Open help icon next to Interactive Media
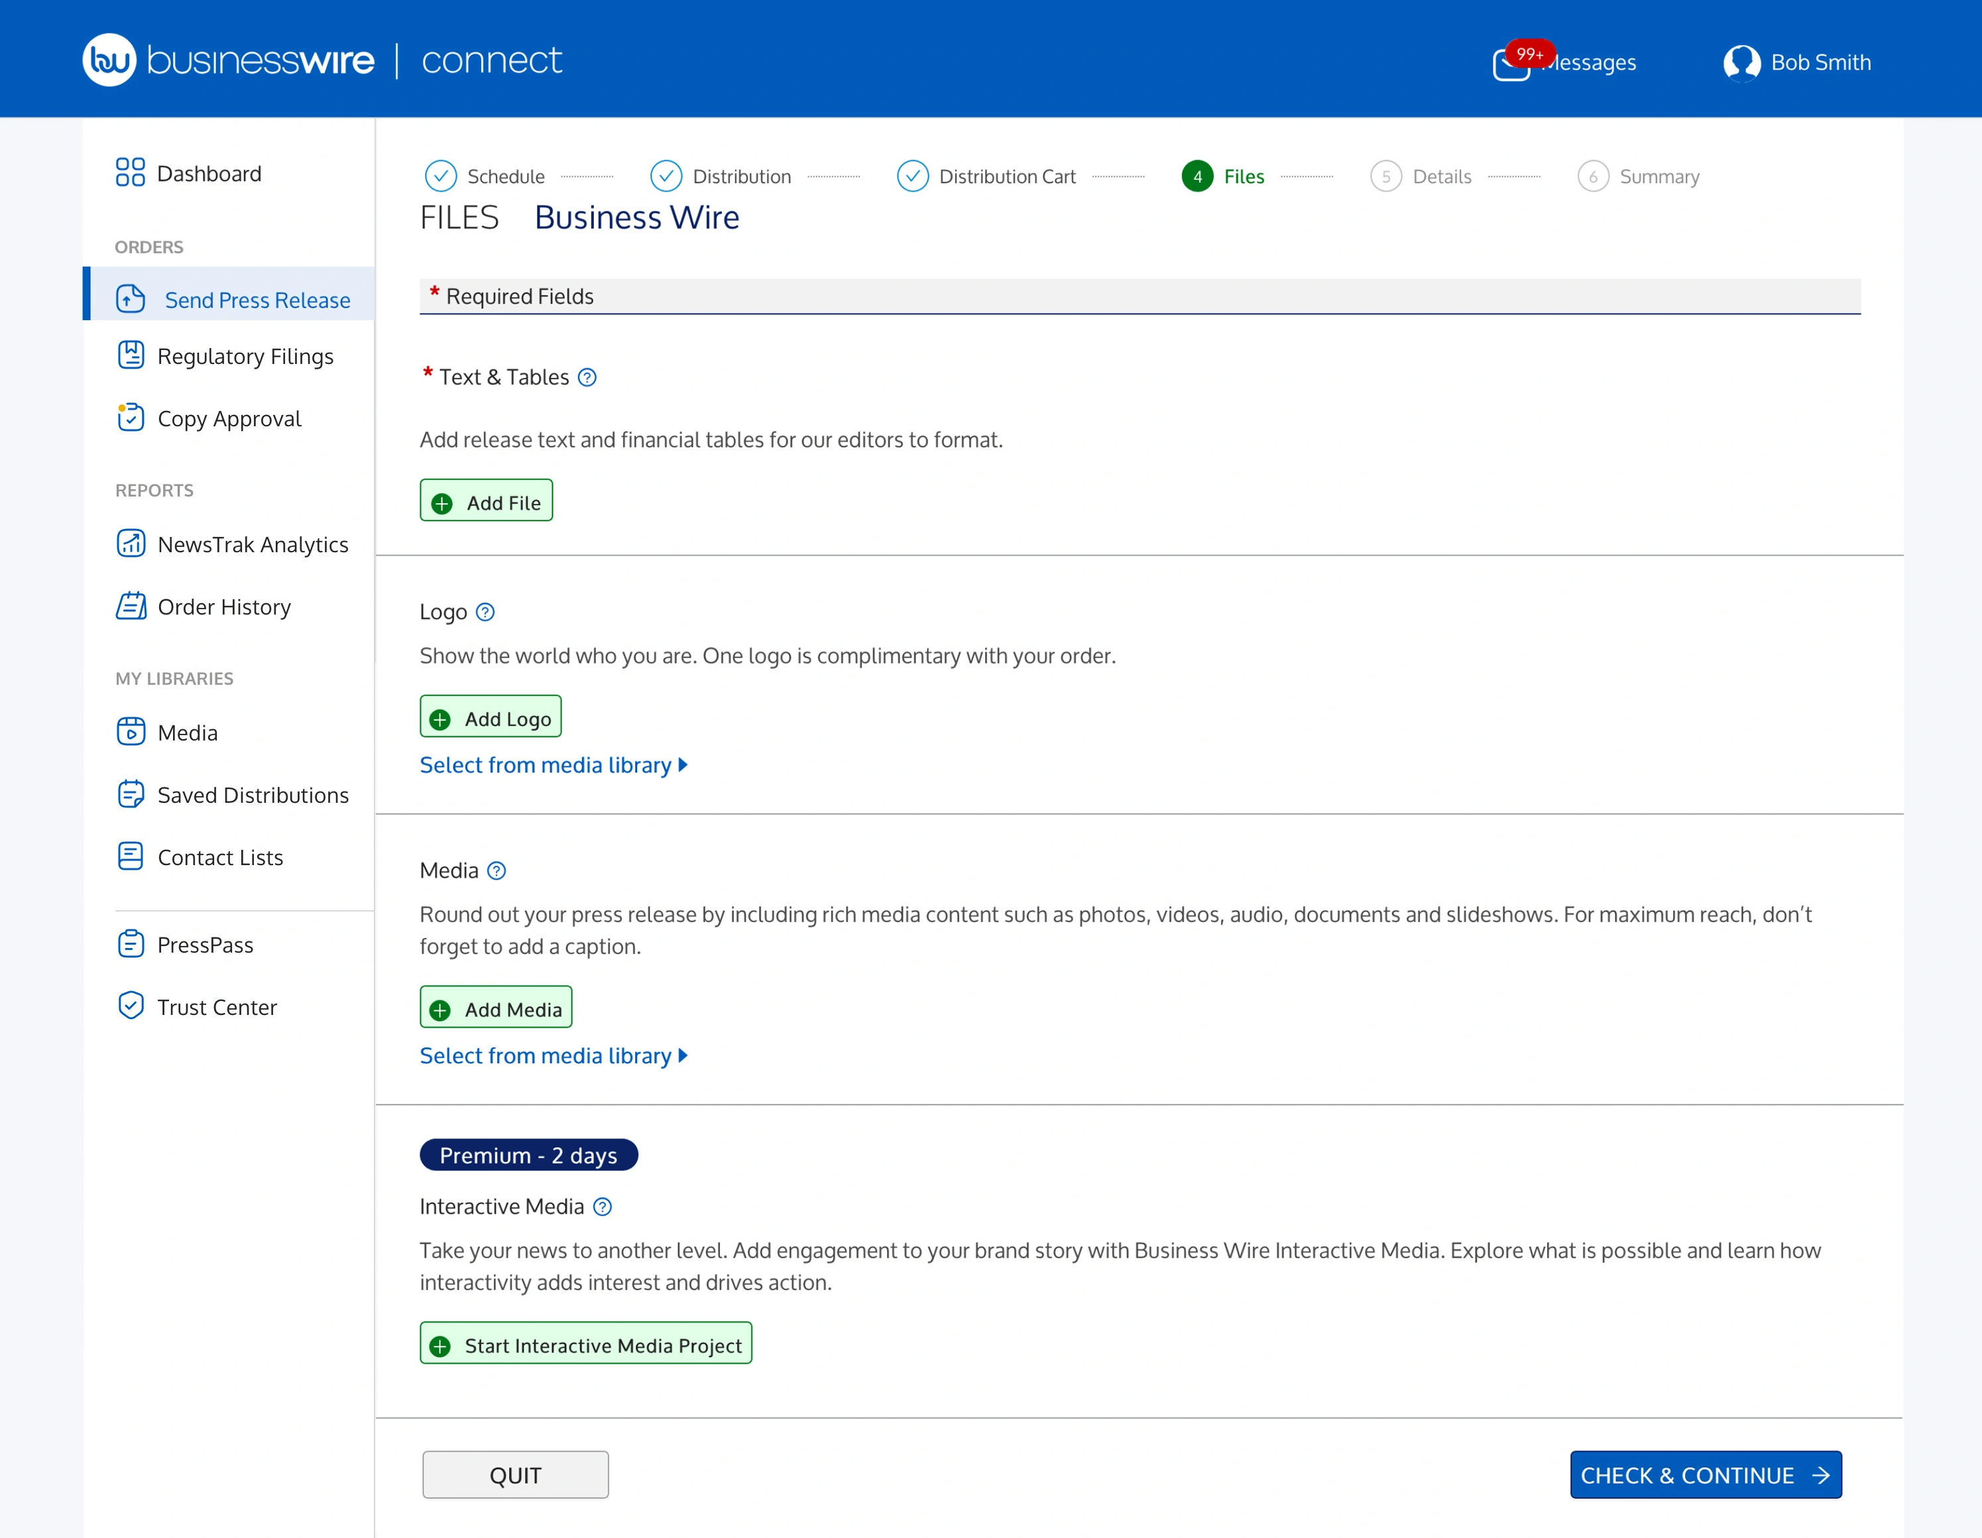The width and height of the screenshot is (1982, 1538). click(x=603, y=1207)
